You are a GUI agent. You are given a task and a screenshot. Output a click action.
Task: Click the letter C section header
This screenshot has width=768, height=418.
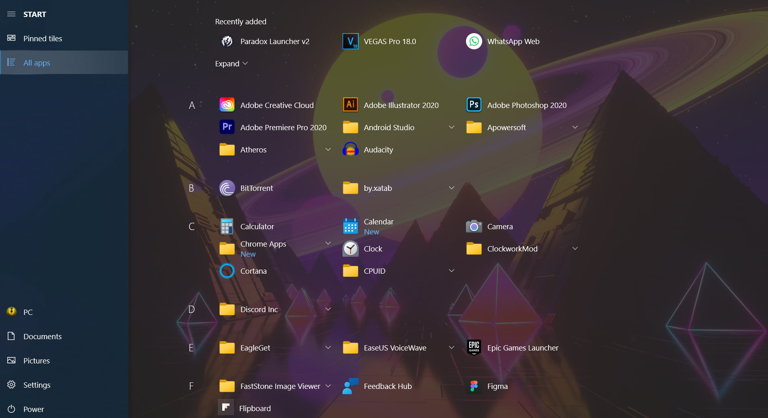click(191, 226)
